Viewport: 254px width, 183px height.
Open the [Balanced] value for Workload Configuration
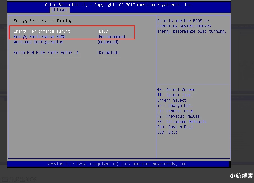tap(108, 42)
